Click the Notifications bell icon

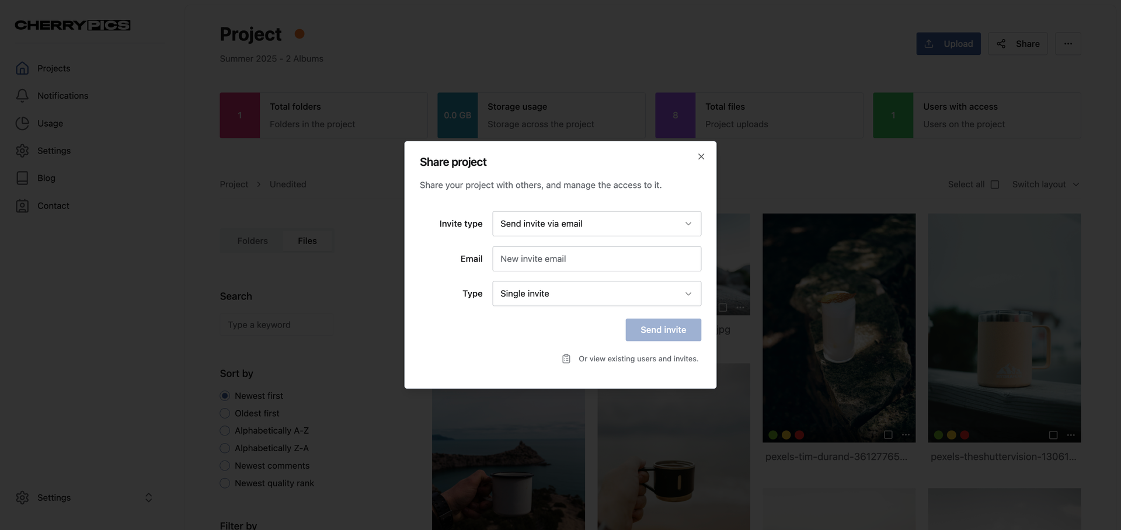coord(22,96)
